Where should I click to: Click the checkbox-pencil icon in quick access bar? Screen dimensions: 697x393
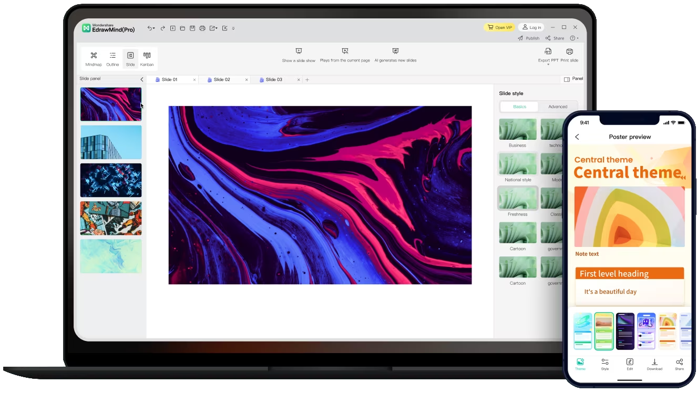(225, 28)
